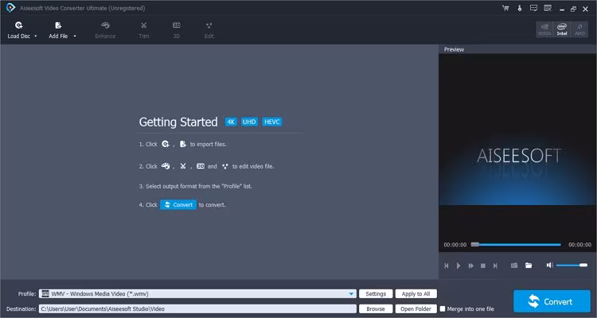Stop the preview playback
This screenshot has height=318, width=597.
(483, 266)
